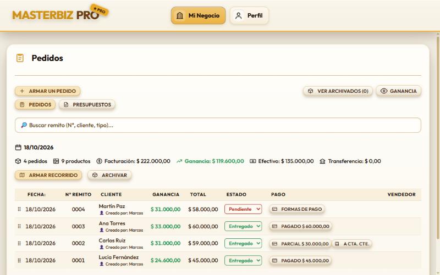
Task: Click the Pedidos clipboard icon
Action: [x=20, y=58]
